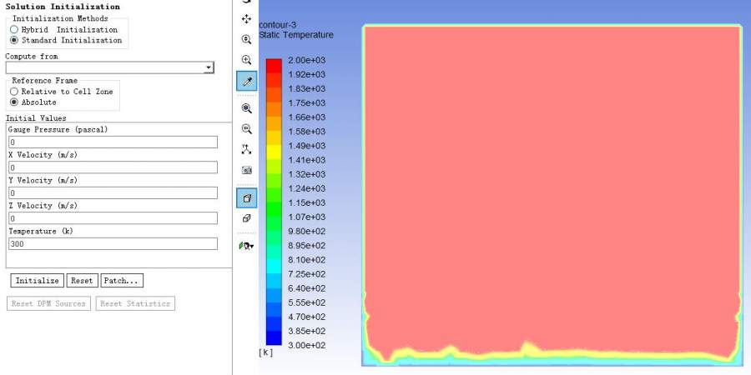Click the Patch... button
751x375 pixels.
(122, 281)
